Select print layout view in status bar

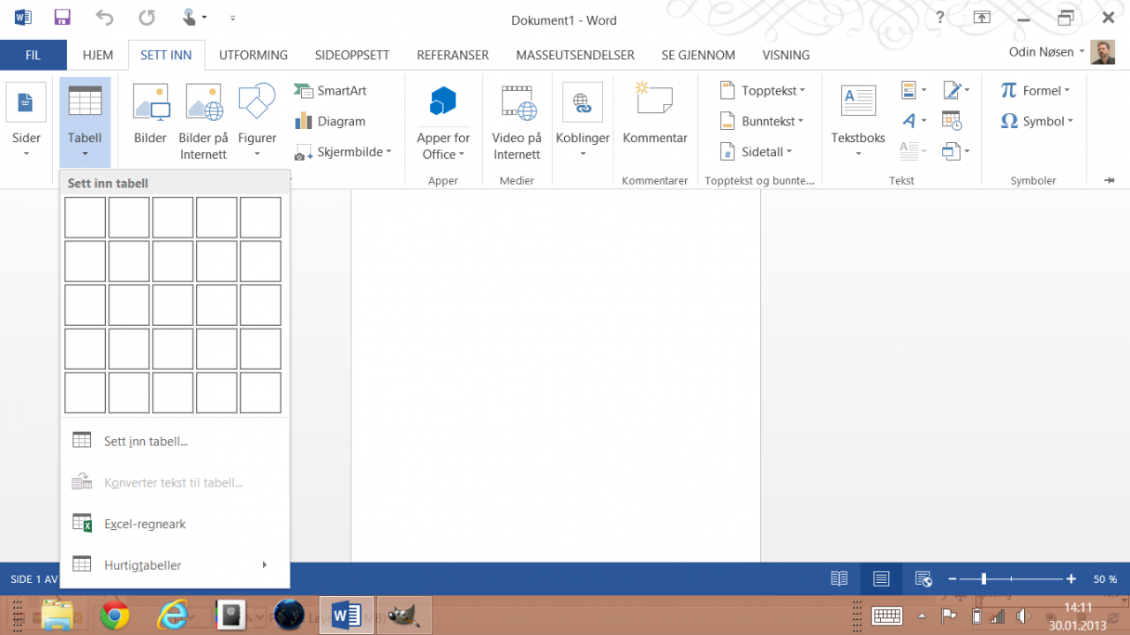(881, 579)
